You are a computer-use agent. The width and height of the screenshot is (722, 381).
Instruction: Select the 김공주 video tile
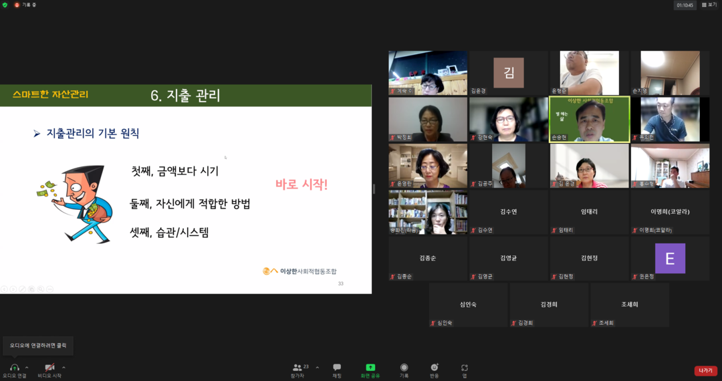pyautogui.click(x=508, y=166)
